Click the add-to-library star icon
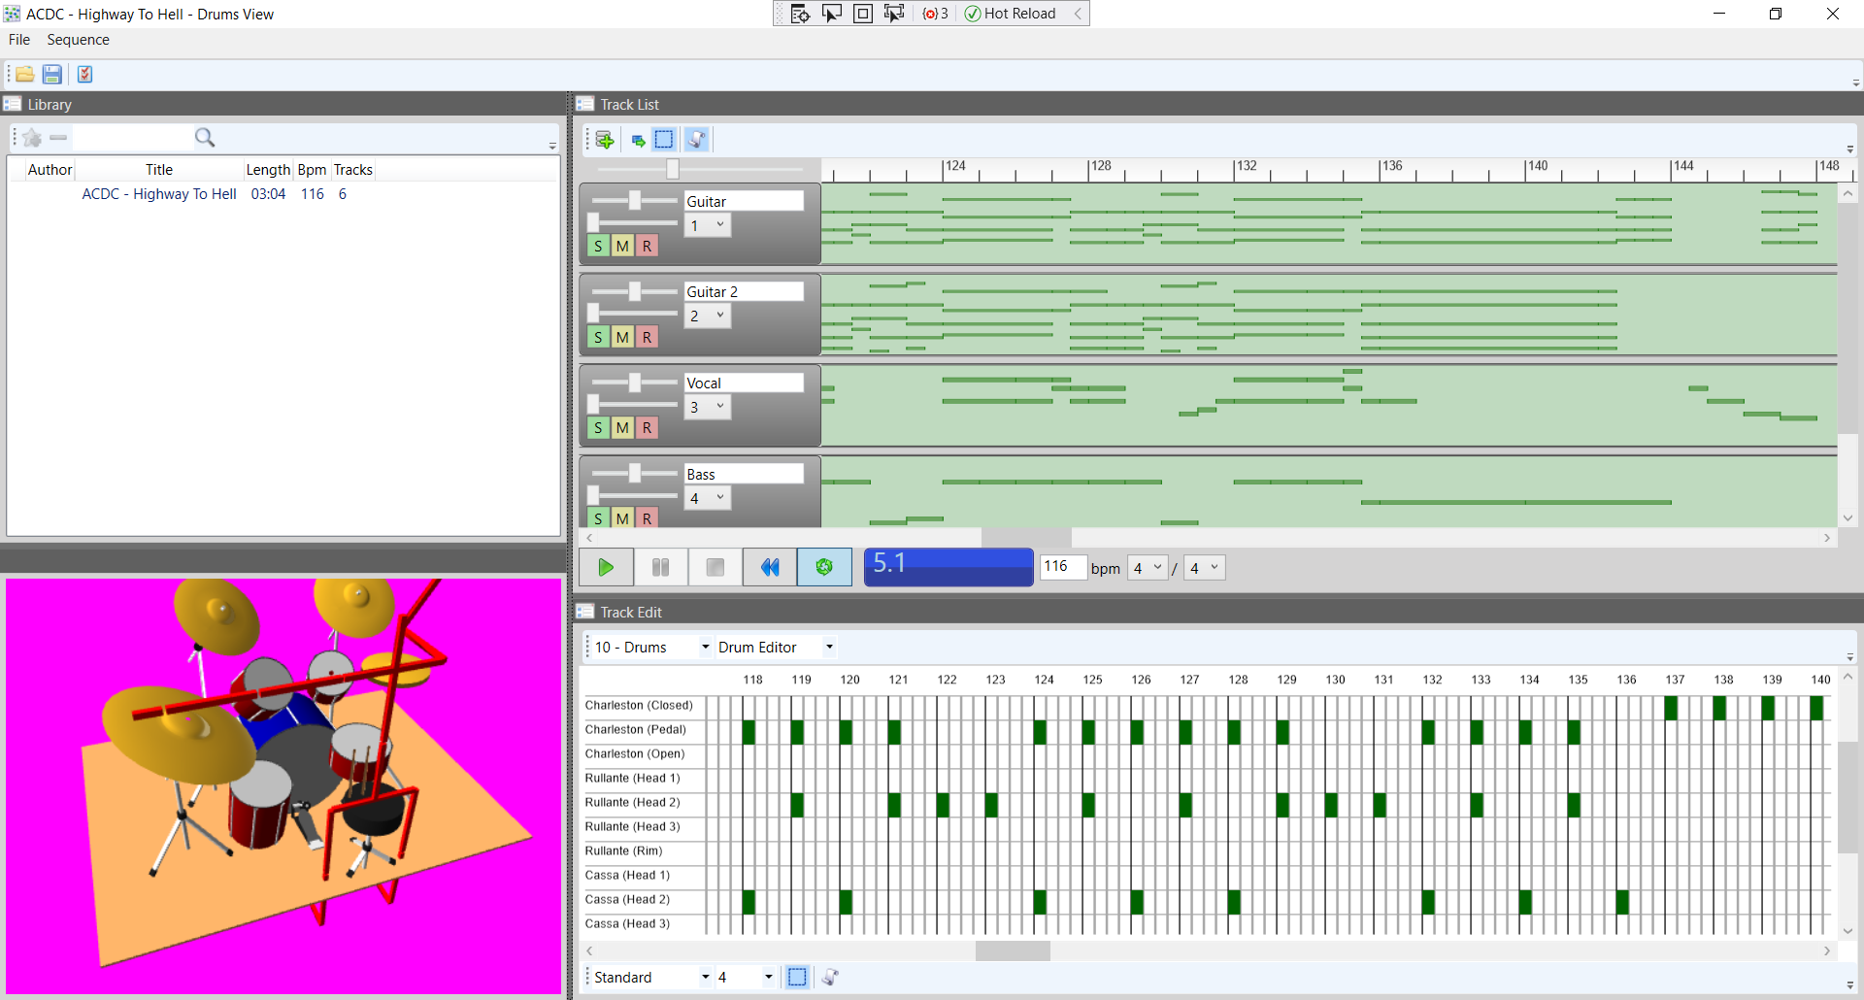Viewport: 1864px width, 1000px height. [31, 138]
